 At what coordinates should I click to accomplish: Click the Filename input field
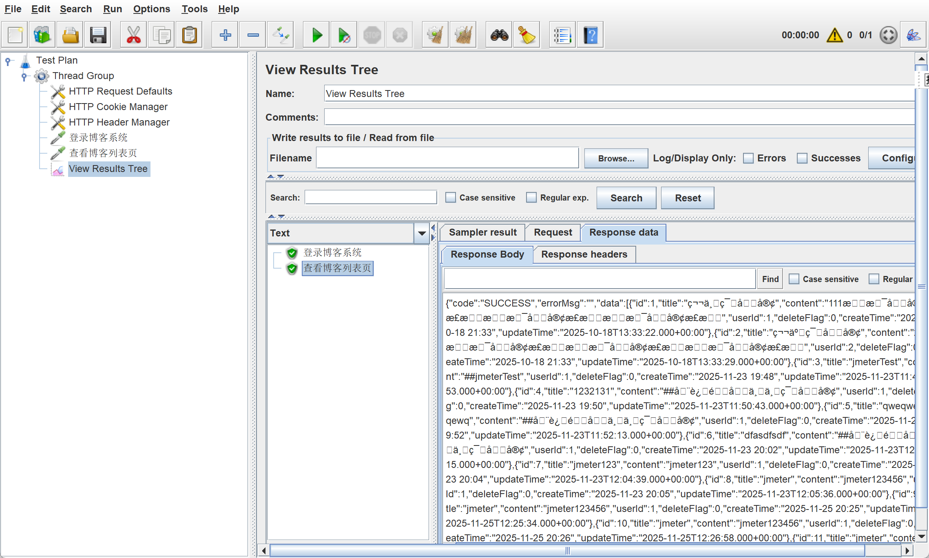[x=447, y=158]
